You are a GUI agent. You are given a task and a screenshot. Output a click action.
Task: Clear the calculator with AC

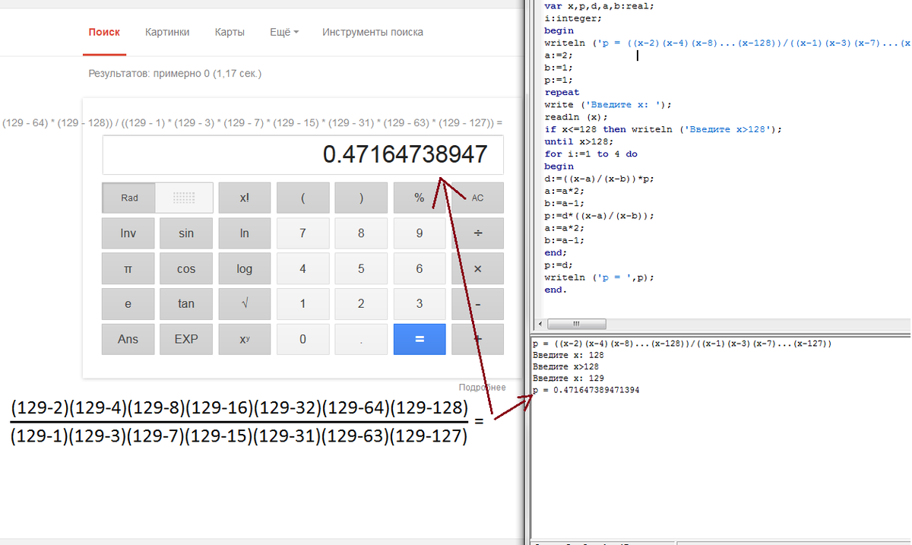[x=477, y=198]
